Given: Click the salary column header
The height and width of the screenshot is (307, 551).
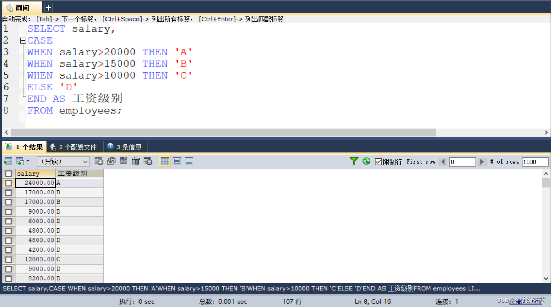Looking at the screenshot, I should 36,174.
